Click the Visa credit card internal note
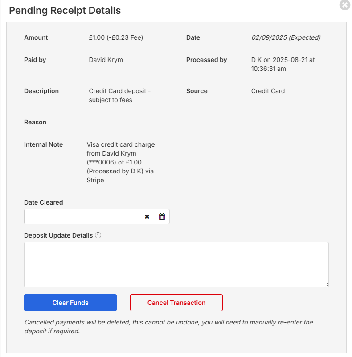This screenshot has width=352, height=357. [x=121, y=162]
